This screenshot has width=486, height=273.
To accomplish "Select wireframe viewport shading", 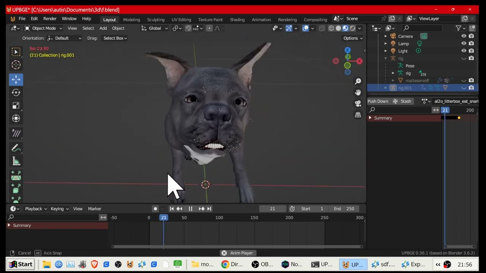I will [331, 28].
